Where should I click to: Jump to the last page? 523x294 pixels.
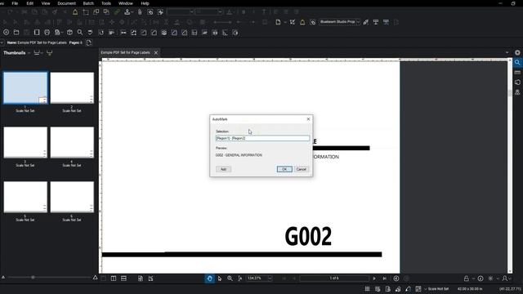tap(384, 278)
